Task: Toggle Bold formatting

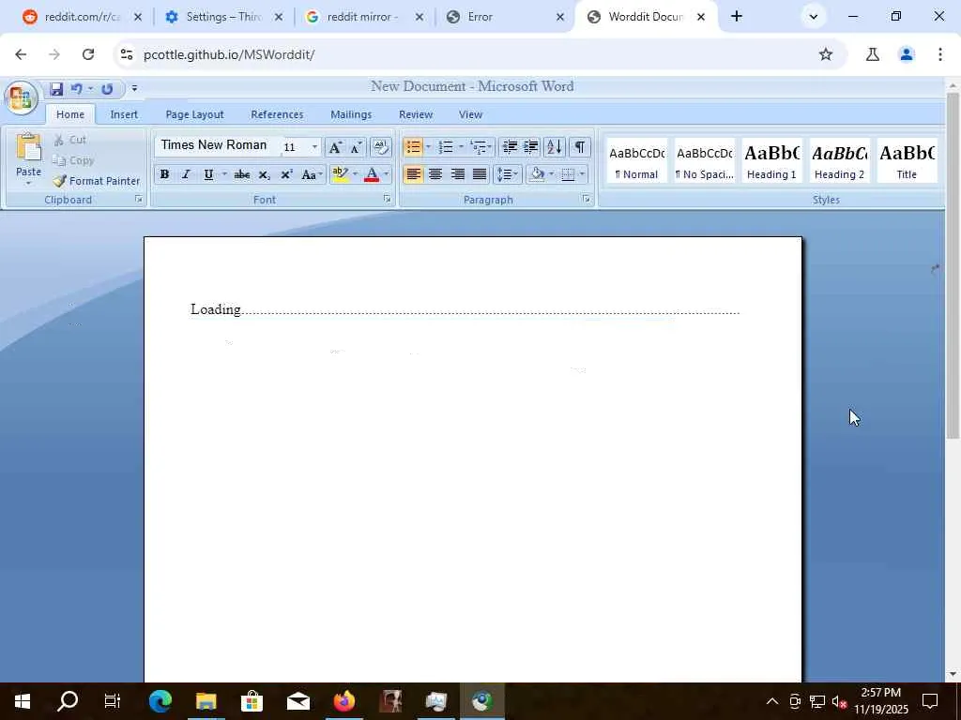Action: pyautogui.click(x=164, y=174)
